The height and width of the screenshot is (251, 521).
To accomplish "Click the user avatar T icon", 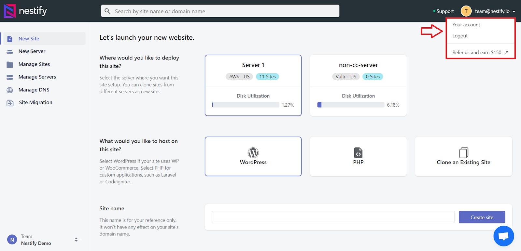I will coord(466,11).
